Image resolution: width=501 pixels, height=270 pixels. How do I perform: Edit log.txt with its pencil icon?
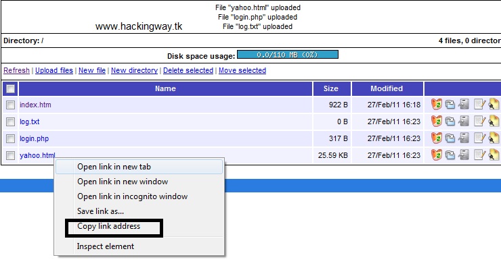pyautogui.click(x=479, y=121)
